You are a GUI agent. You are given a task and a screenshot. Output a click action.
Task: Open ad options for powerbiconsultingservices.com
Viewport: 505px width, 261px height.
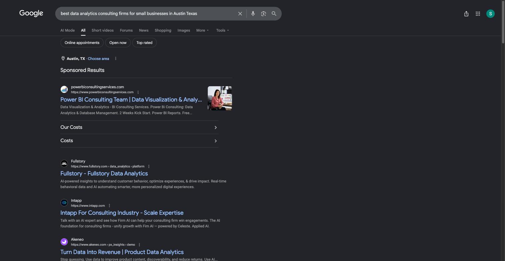(x=138, y=92)
